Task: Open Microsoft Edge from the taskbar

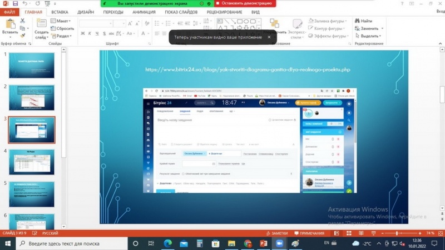Action: click(x=167, y=243)
